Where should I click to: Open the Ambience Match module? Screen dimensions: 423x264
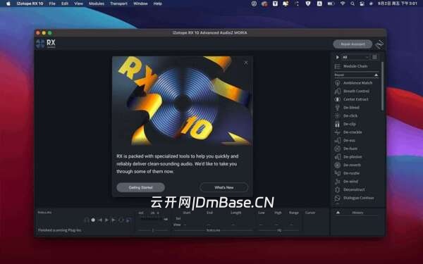click(x=355, y=83)
